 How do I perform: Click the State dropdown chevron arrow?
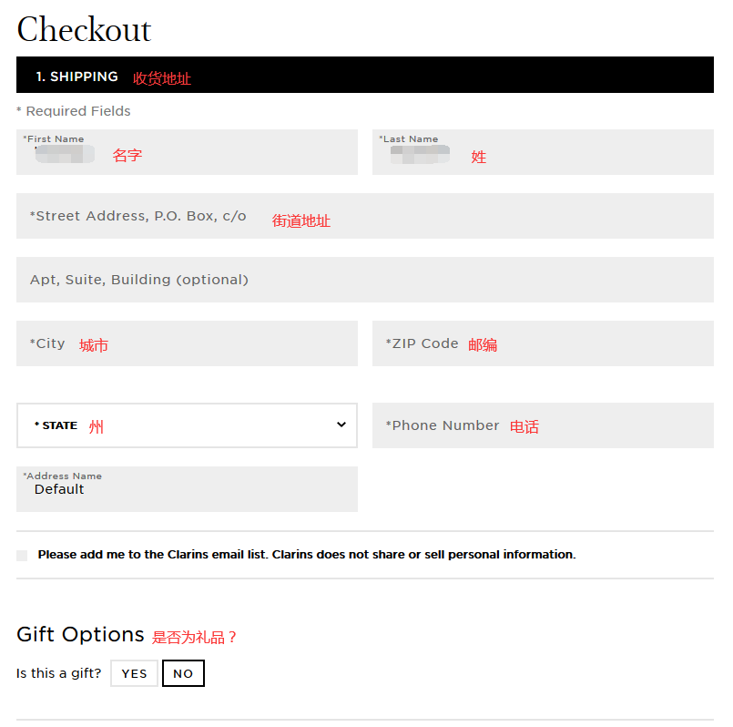341,425
